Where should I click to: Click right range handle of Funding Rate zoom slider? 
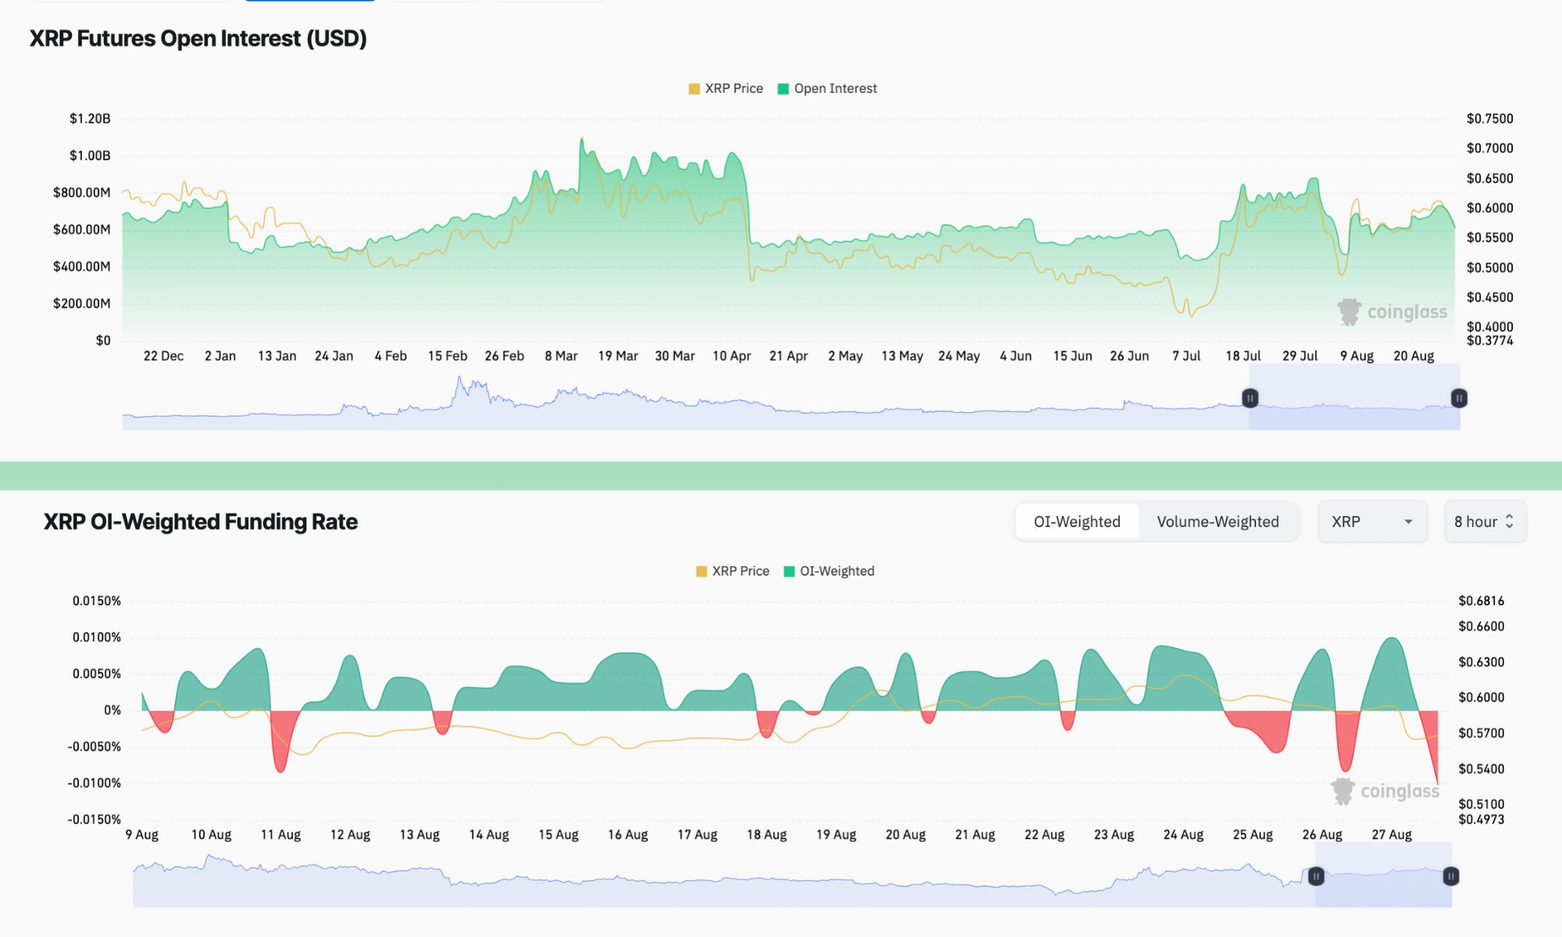click(1450, 876)
